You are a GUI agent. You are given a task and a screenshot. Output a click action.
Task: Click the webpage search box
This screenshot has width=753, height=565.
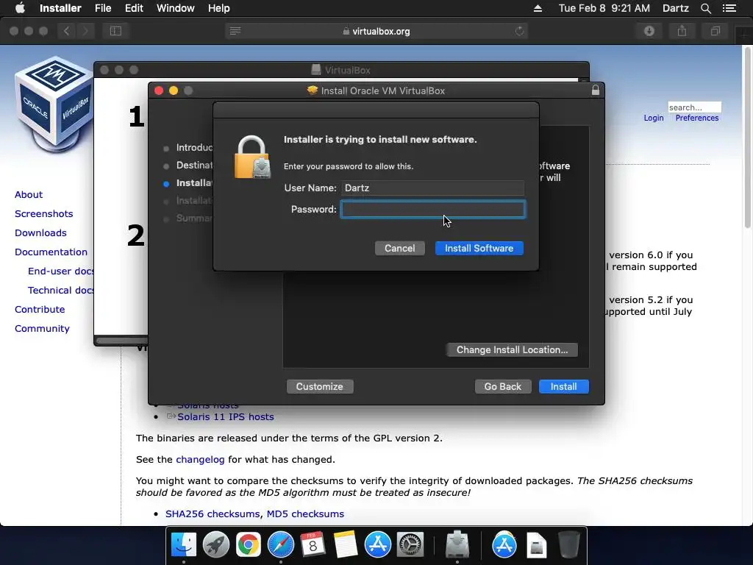tap(694, 107)
